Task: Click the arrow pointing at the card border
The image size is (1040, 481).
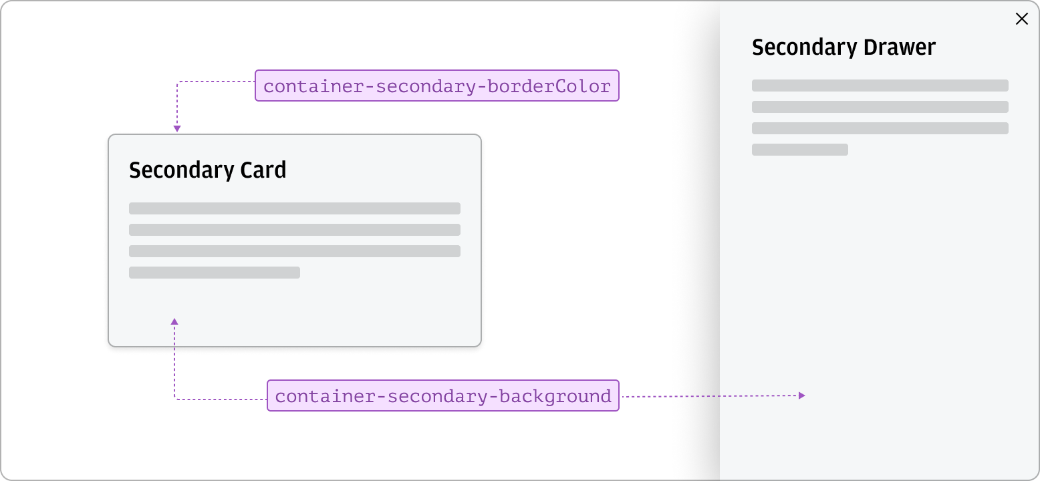Action: tap(176, 127)
